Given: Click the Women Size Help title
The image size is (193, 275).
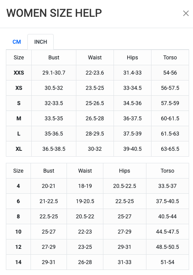Looking at the screenshot, I should [x=54, y=13].
